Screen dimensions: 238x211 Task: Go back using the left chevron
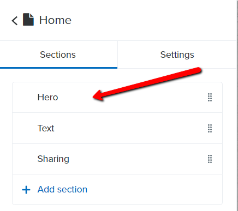click(x=15, y=21)
